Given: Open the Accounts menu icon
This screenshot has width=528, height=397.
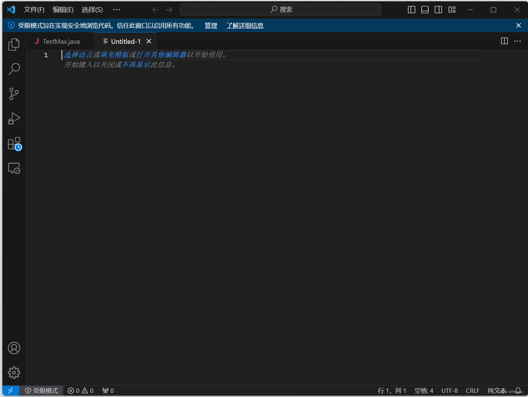Looking at the screenshot, I should click(14, 348).
